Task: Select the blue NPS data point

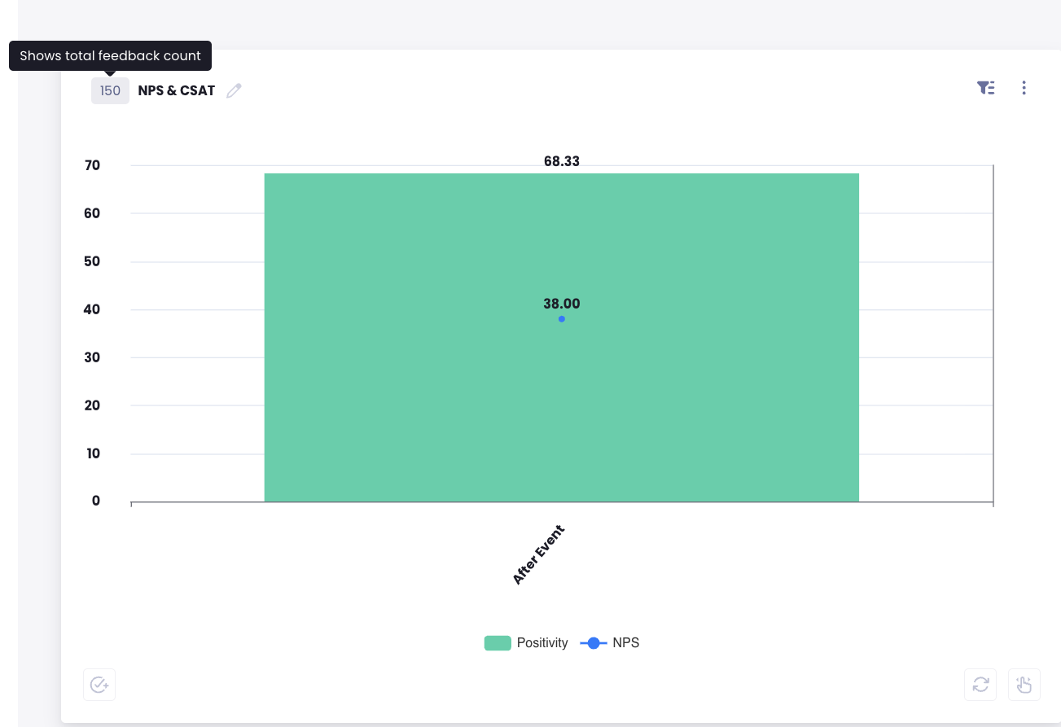Action: click(562, 319)
